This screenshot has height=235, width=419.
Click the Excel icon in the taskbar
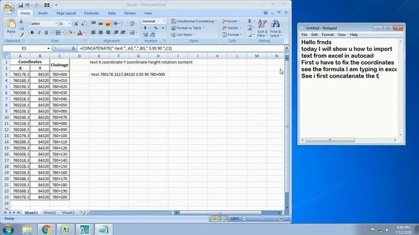click(65, 229)
